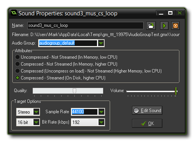This screenshot has height=142, width=194.
Task: Click the green checkmark on OK
Action: [144, 124]
